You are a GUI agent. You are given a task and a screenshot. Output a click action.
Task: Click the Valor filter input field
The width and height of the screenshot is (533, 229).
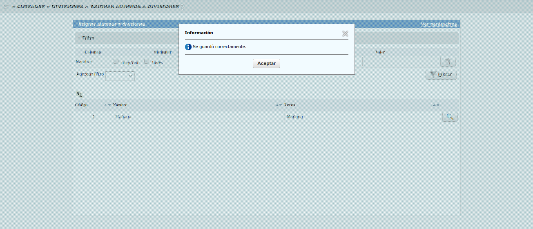click(359, 62)
